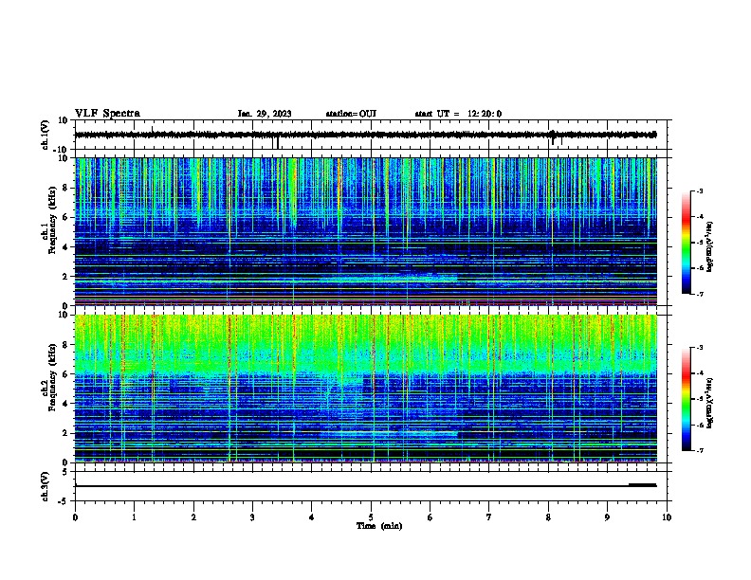Screen dimensions: 751x580
Task: Click the "Time (min)" x-axis label
Action: click(379, 526)
